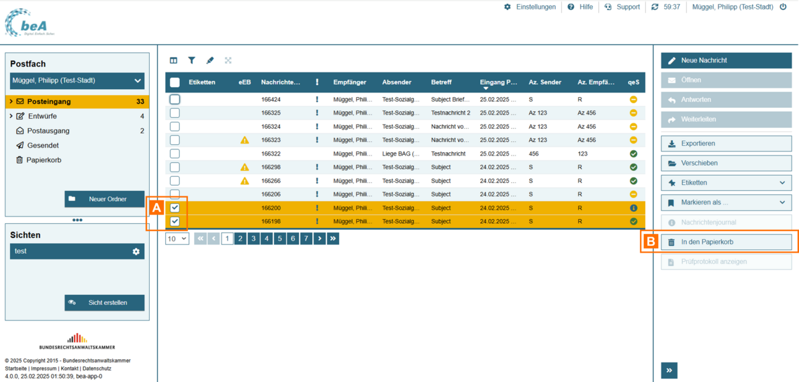The height and width of the screenshot is (382, 799).
Task: Click the filter funnel icon
Action: pyautogui.click(x=191, y=60)
